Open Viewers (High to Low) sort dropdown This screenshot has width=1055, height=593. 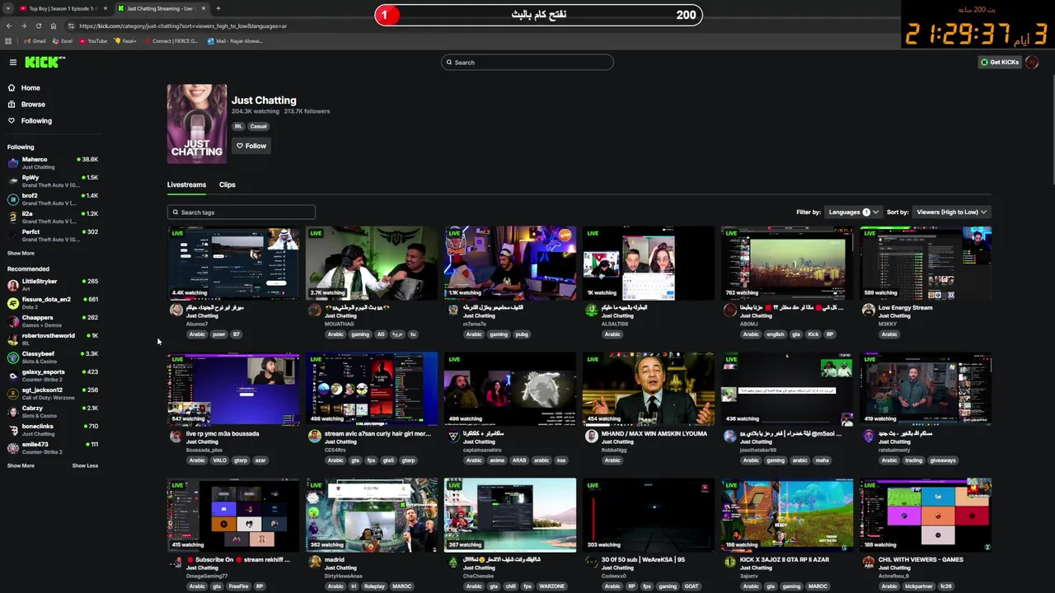(x=952, y=212)
